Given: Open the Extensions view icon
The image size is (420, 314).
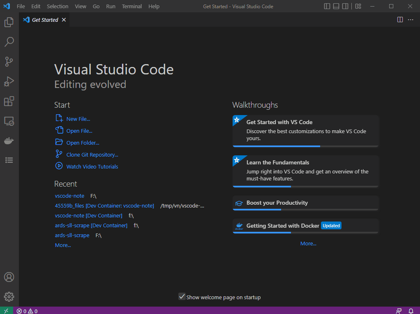Looking at the screenshot, I should 9,101.
